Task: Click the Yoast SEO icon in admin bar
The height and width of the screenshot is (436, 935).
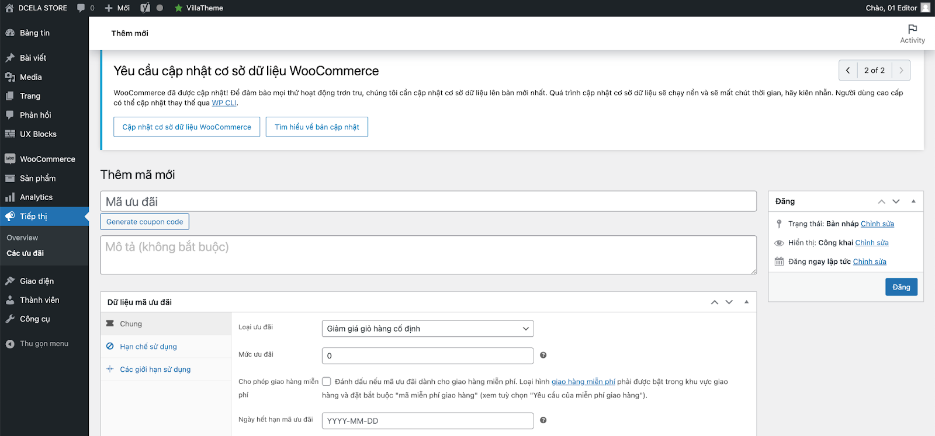Action: (145, 8)
